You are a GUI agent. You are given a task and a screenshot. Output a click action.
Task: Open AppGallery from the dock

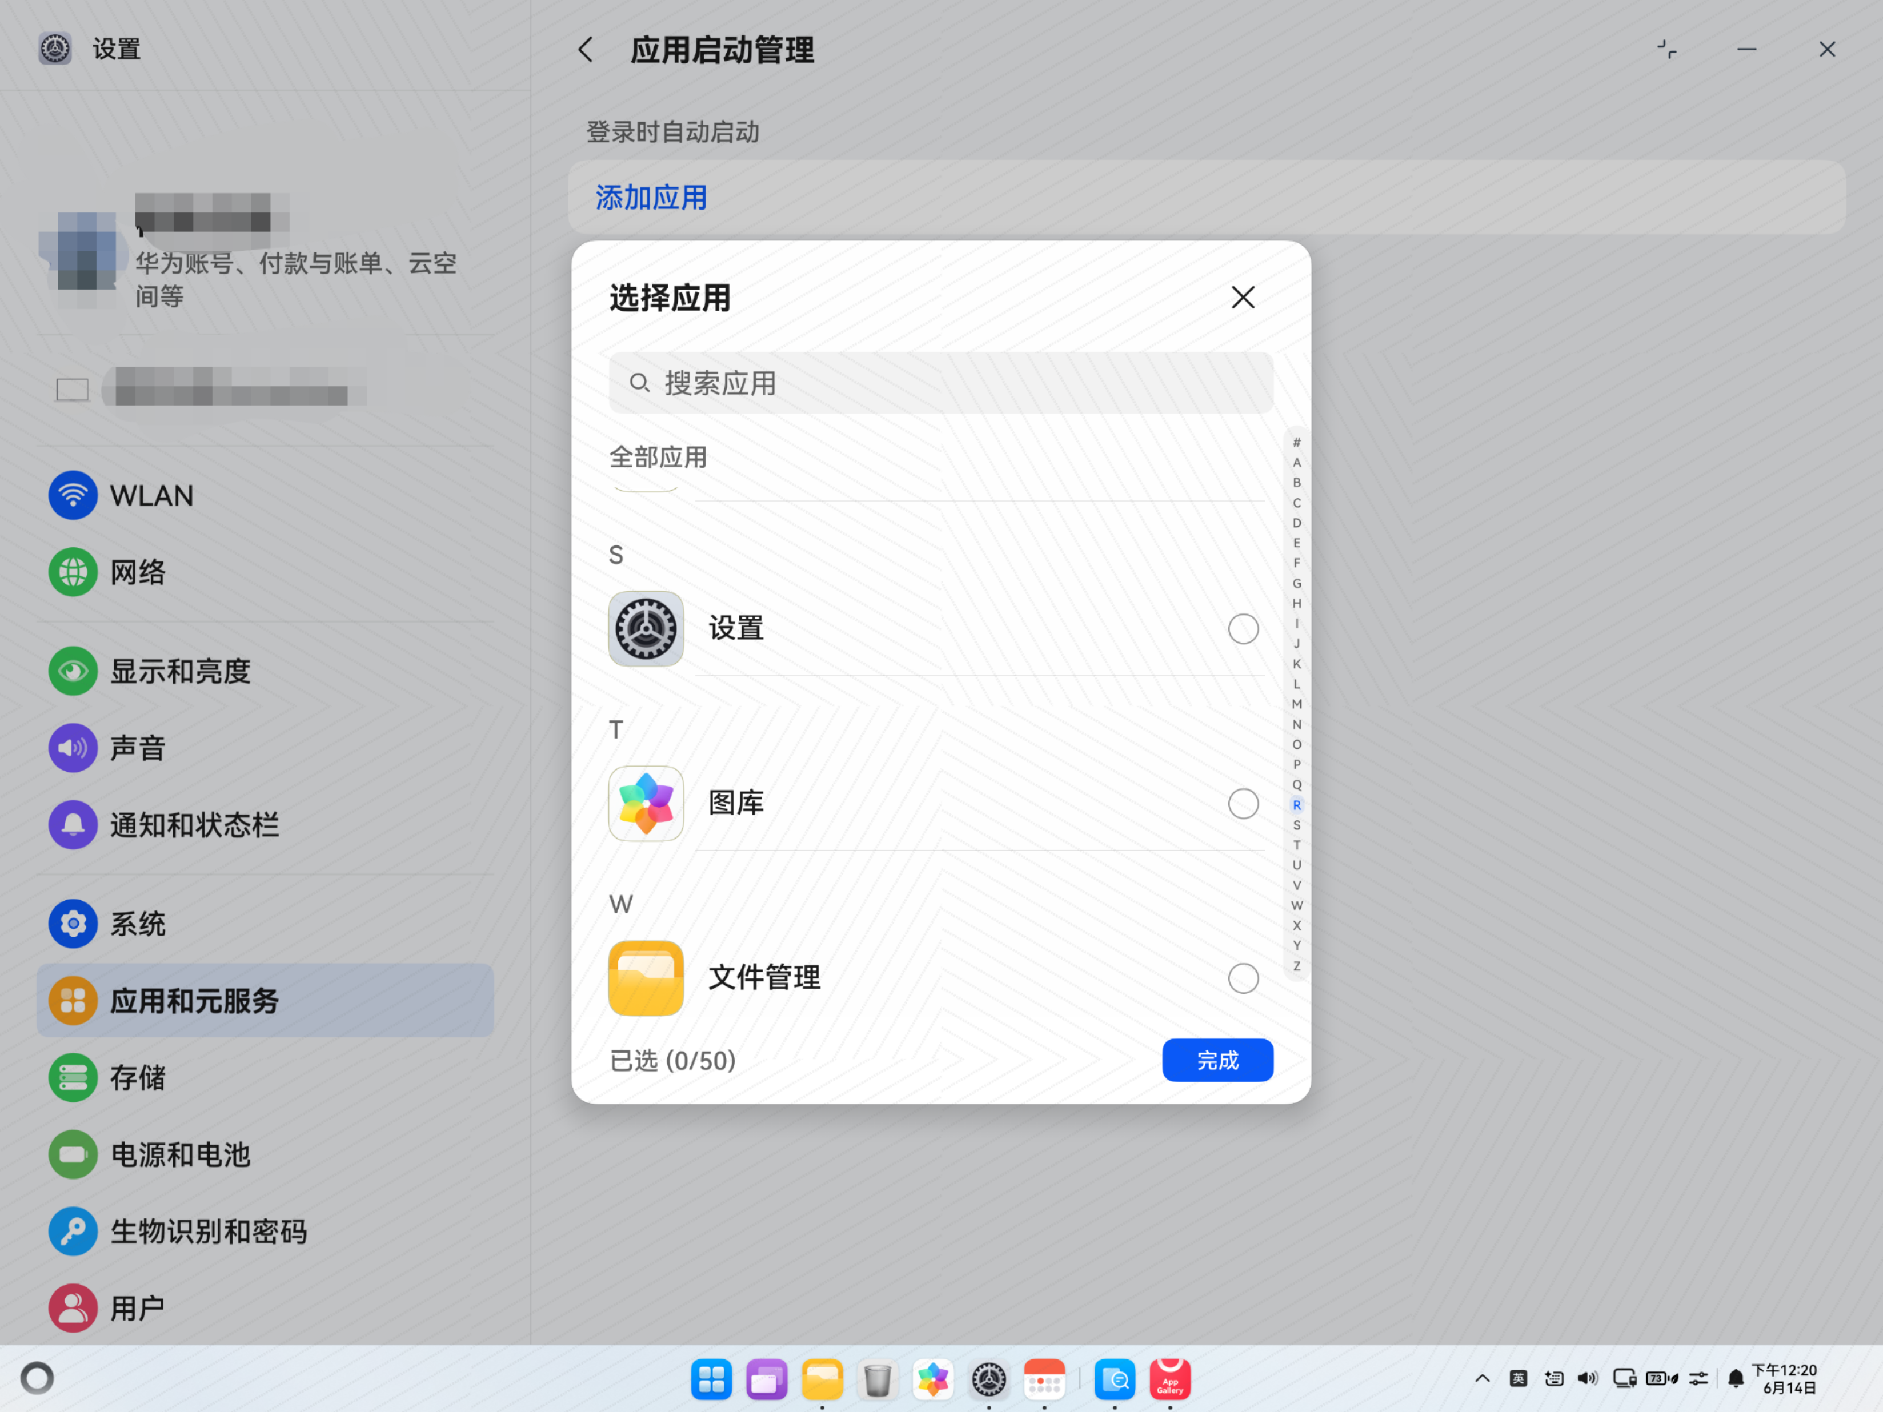[1169, 1379]
